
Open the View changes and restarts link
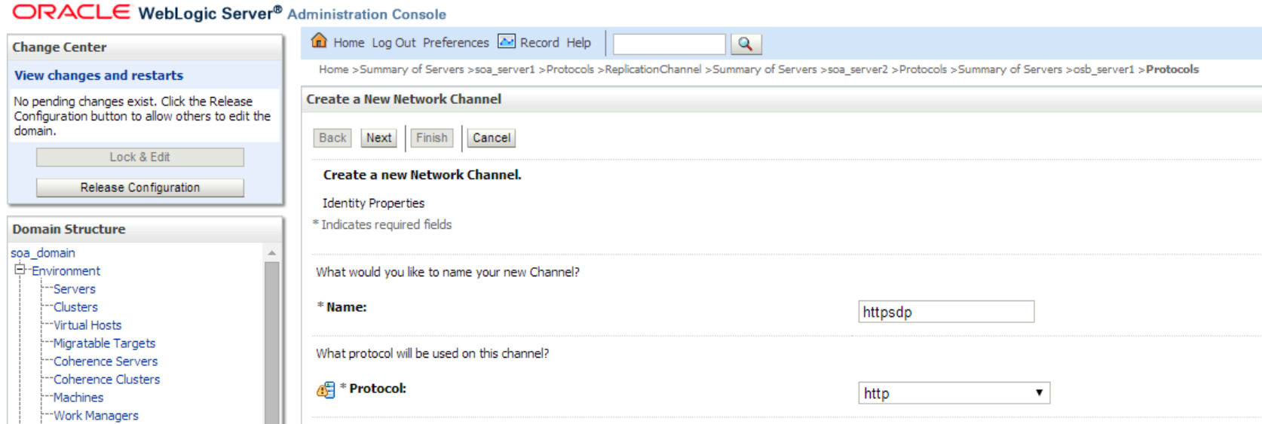click(x=99, y=75)
